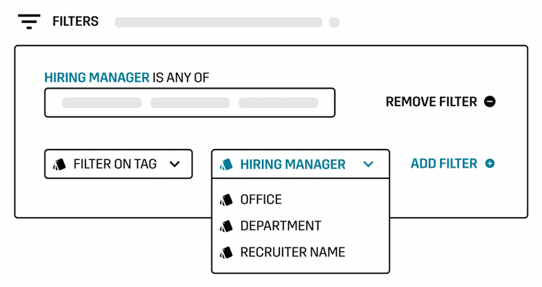
Task: Click the Filters heading label
Action: [75, 21]
